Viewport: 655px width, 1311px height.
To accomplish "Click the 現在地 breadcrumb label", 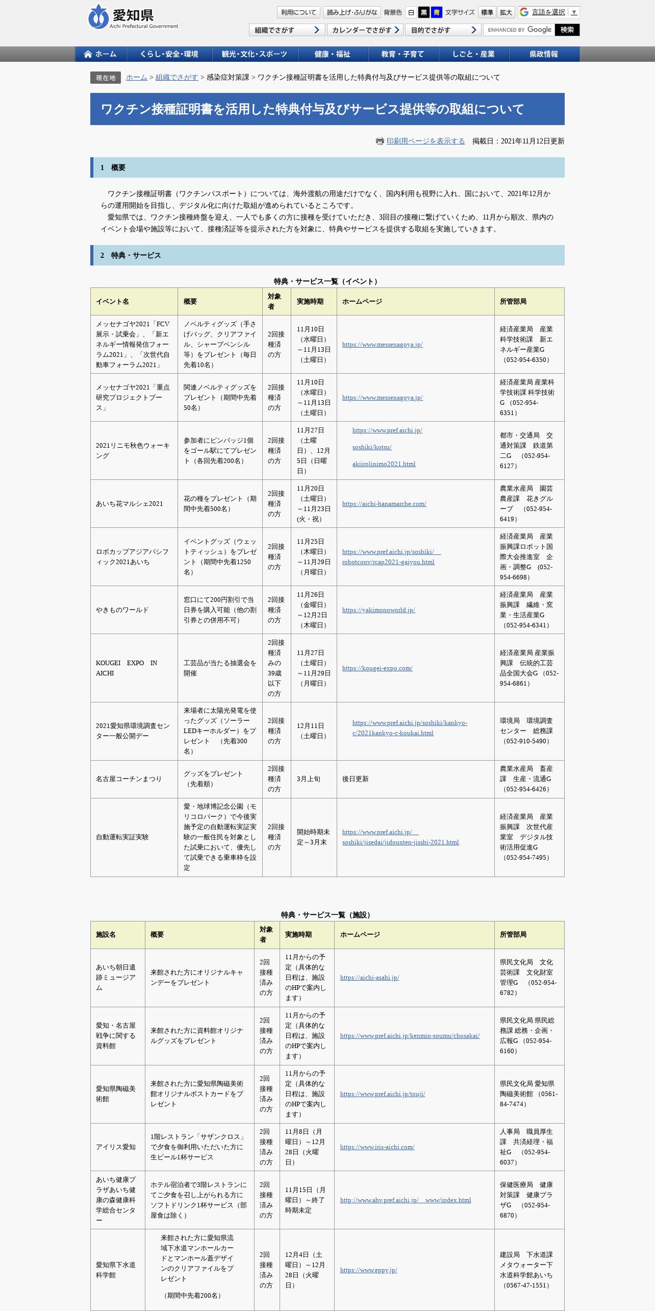I will [106, 78].
